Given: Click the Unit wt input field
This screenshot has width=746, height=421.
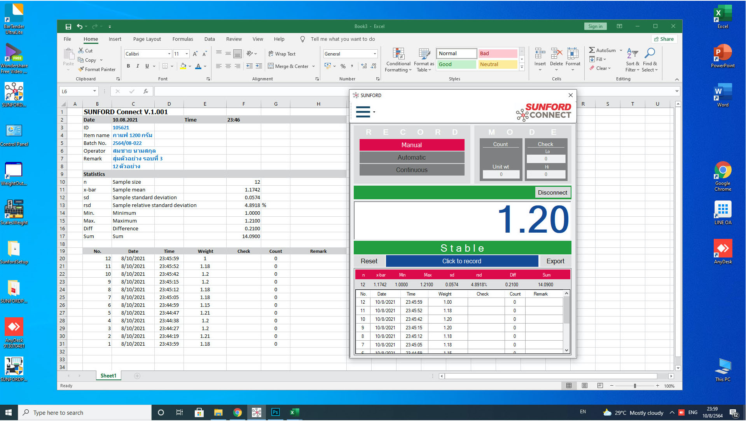Looking at the screenshot, I should pyautogui.click(x=501, y=174).
